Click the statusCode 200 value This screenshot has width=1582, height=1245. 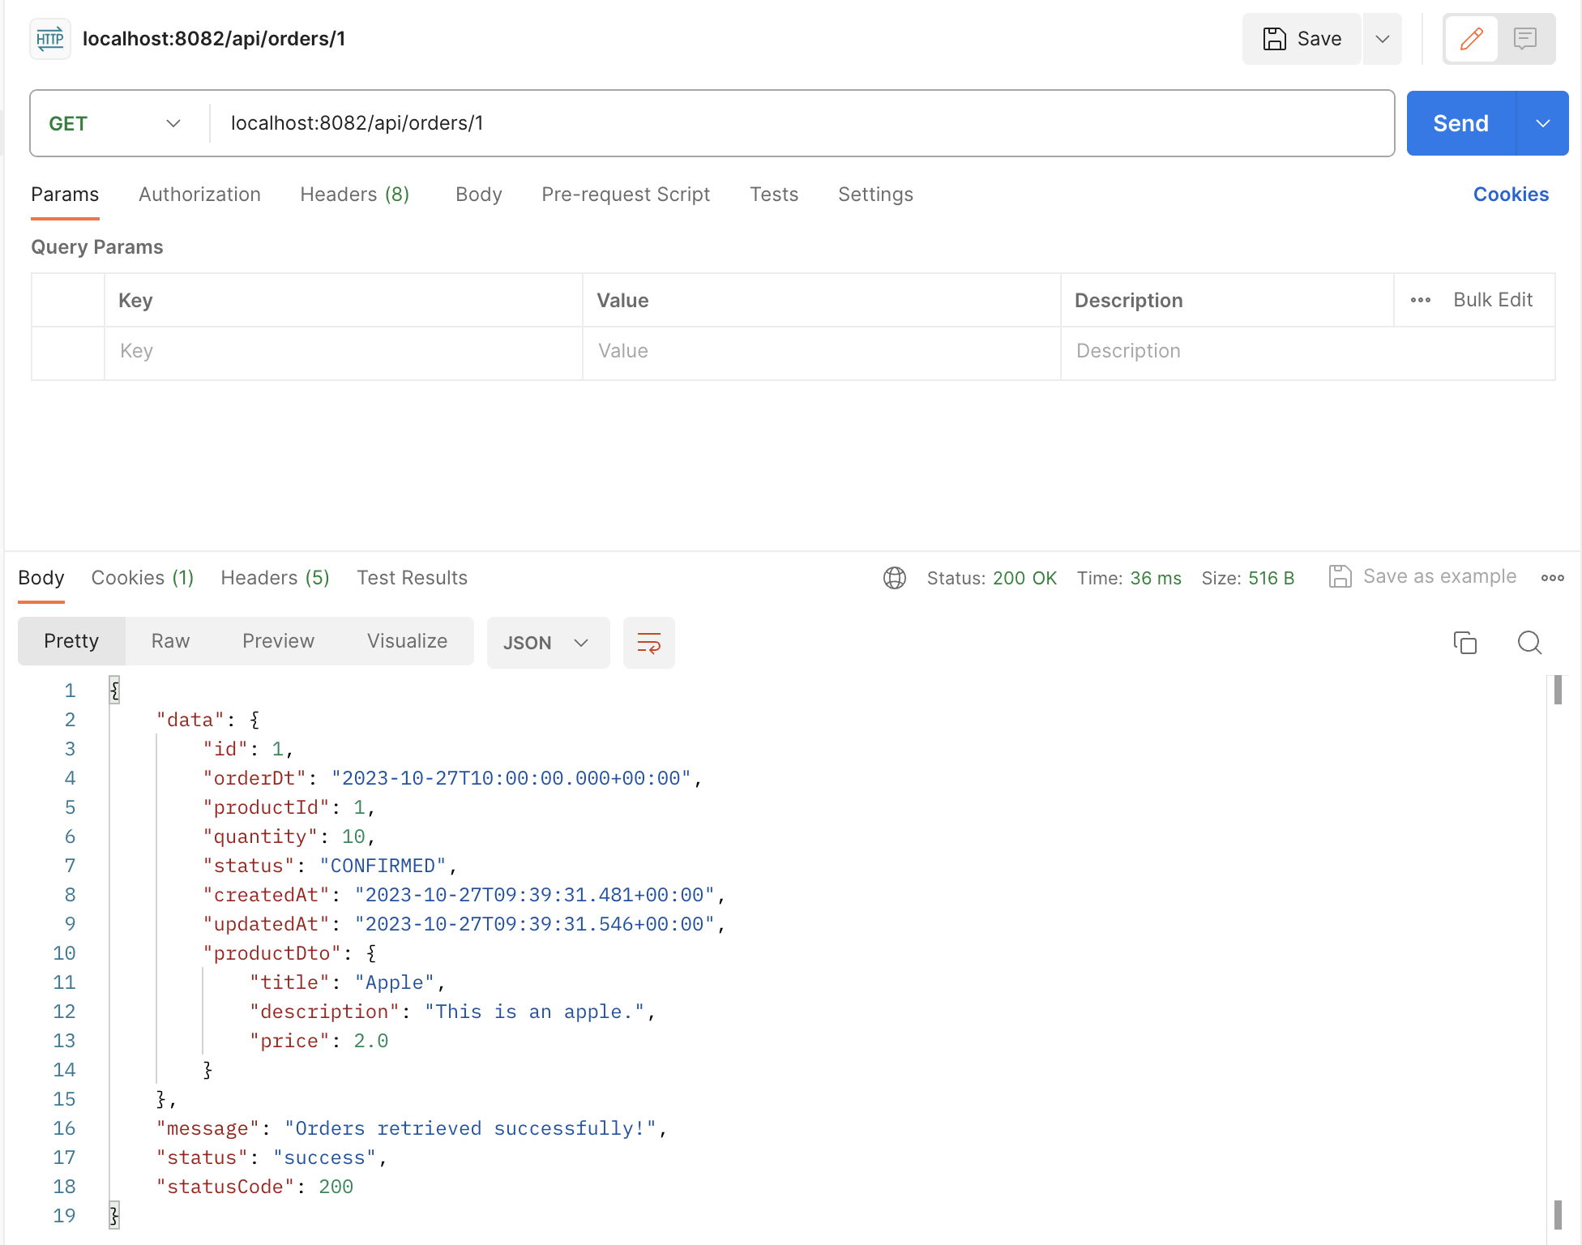tap(336, 1187)
